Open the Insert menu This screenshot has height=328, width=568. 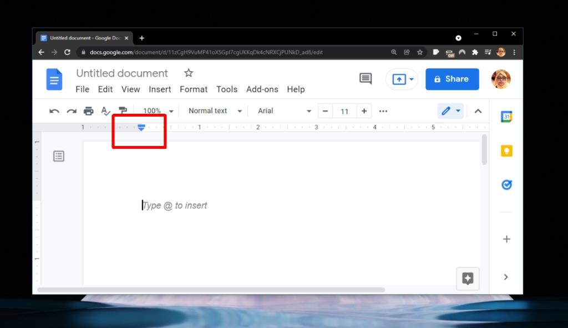click(x=160, y=89)
